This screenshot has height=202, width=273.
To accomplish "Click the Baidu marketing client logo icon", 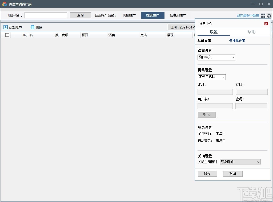I will [x=5, y=4].
